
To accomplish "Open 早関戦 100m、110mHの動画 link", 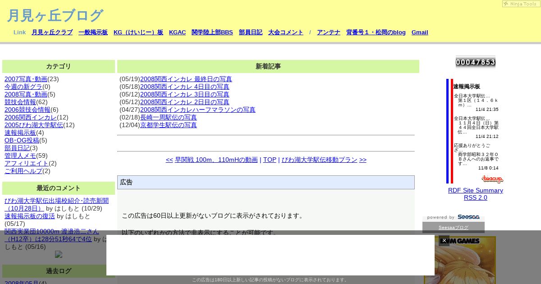I will pyautogui.click(x=216, y=160).
